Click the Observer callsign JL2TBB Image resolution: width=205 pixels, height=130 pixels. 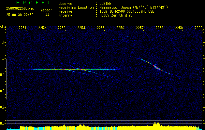[x=105, y=4]
